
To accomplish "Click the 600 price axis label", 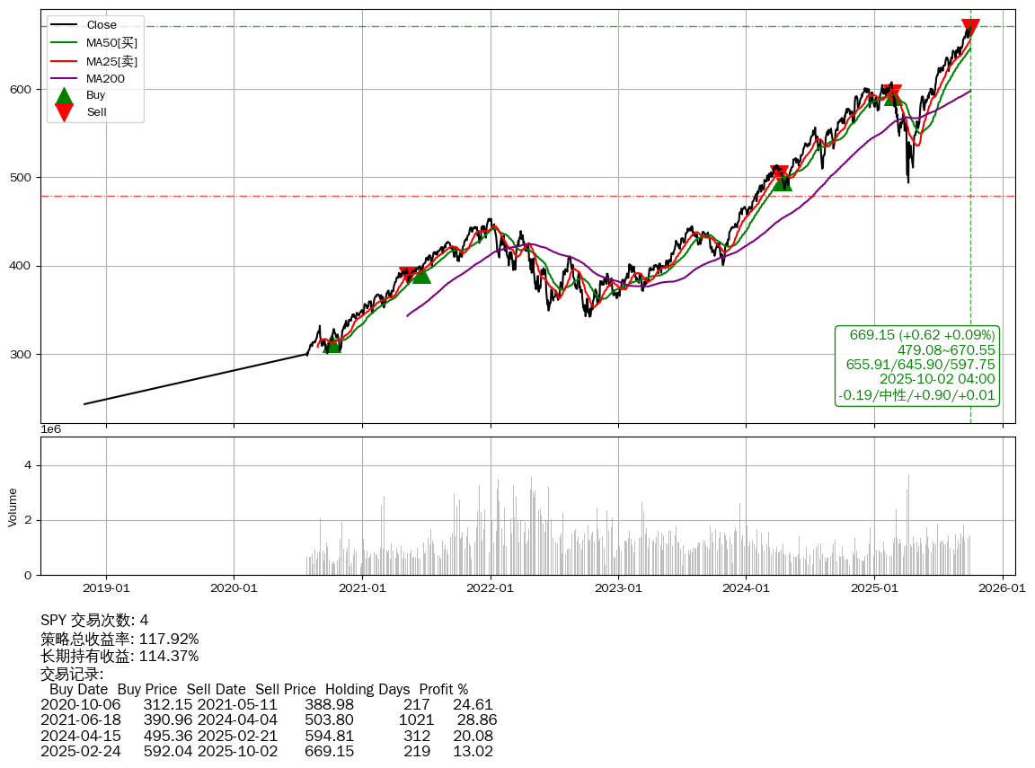I will click(x=21, y=89).
